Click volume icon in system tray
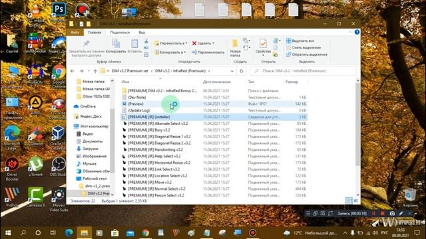Viewport: 426px width, 239px height. pyautogui.click(x=375, y=233)
